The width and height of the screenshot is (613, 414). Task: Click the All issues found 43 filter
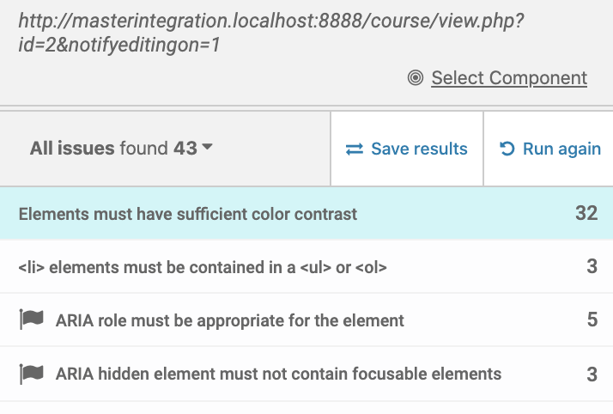[121, 149]
